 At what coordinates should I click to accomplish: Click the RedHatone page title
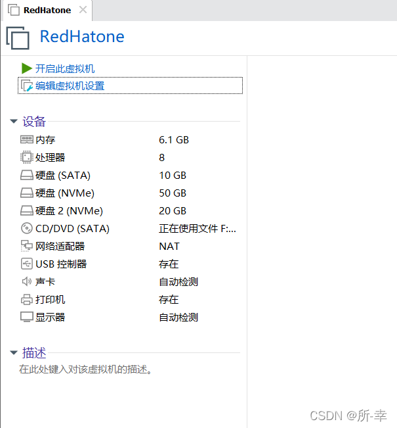(x=82, y=37)
